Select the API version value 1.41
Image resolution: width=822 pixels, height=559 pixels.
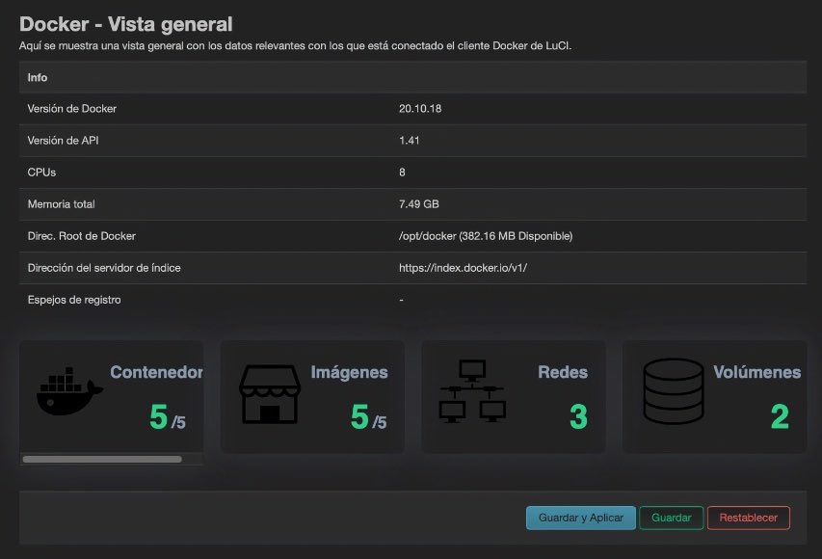pyautogui.click(x=409, y=141)
